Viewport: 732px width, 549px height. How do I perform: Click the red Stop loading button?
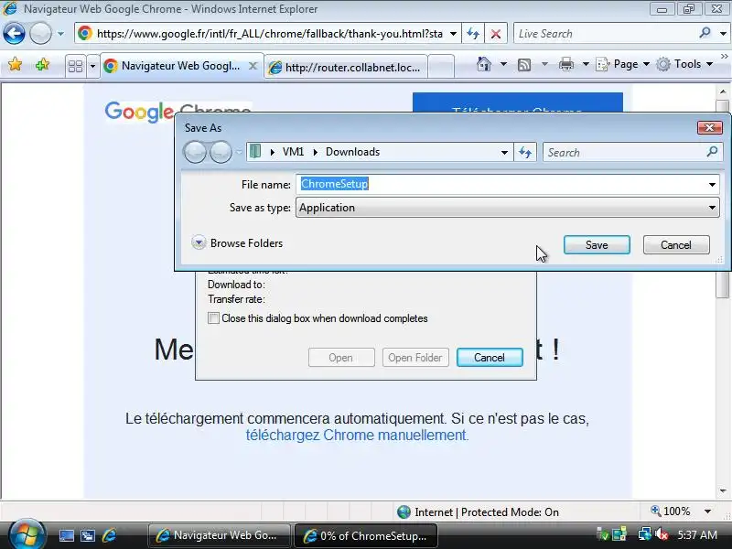[496, 34]
